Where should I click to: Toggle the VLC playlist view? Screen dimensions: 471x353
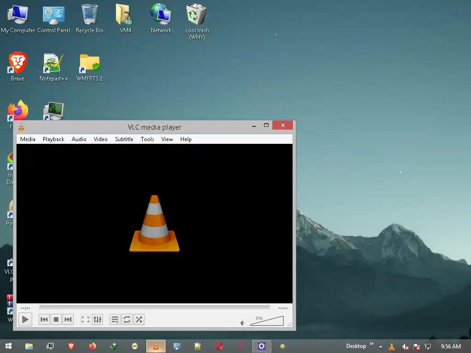[x=115, y=319]
